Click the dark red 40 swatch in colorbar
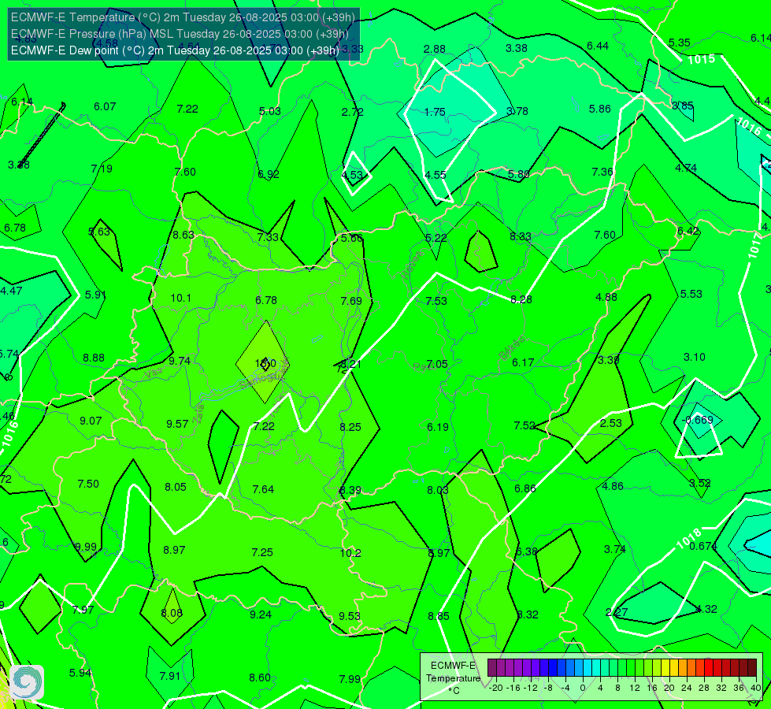The height and width of the screenshot is (709, 771). 752,668
